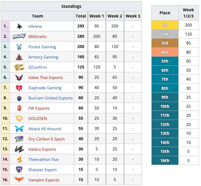
Task: Click the Theerathon Five orange logo
Action: (19, 160)
